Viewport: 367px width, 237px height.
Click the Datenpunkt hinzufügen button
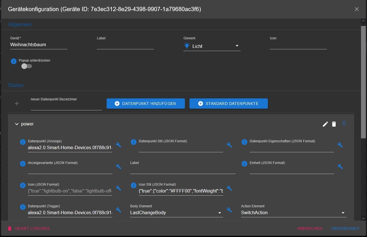(146, 104)
